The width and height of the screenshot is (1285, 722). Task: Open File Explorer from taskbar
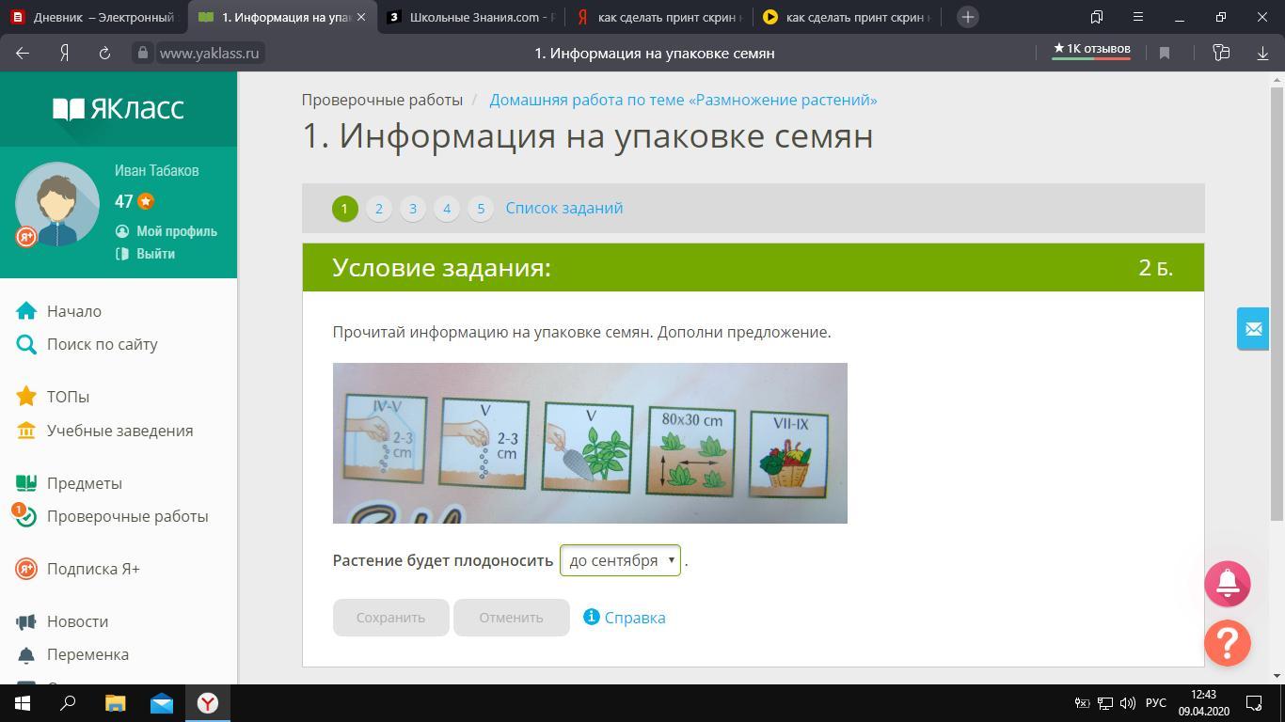(115, 703)
